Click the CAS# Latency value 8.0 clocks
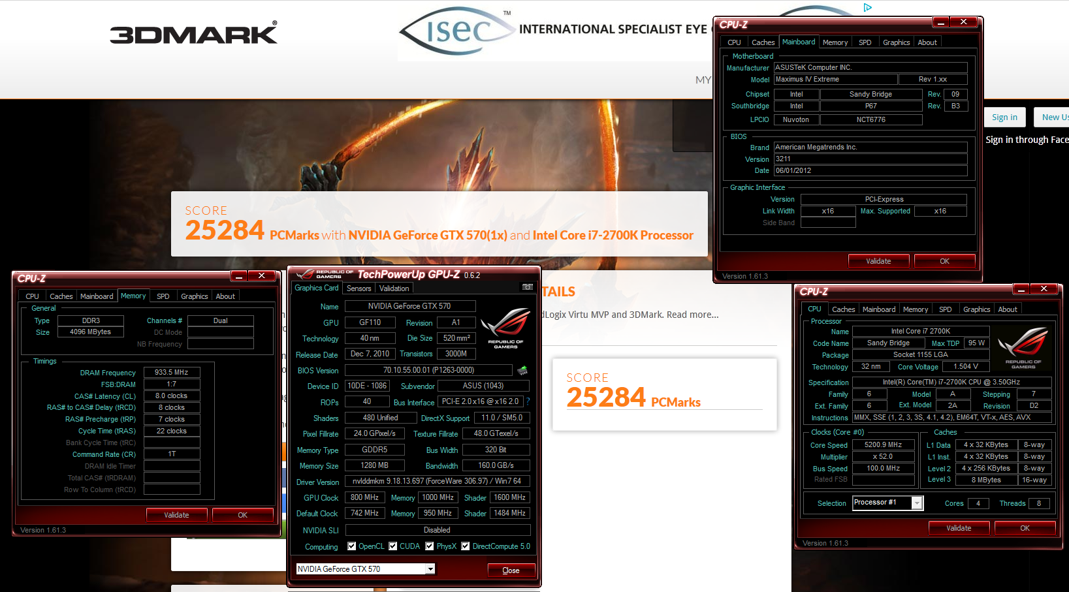1069x592 pixels. [x=172, y=396]
